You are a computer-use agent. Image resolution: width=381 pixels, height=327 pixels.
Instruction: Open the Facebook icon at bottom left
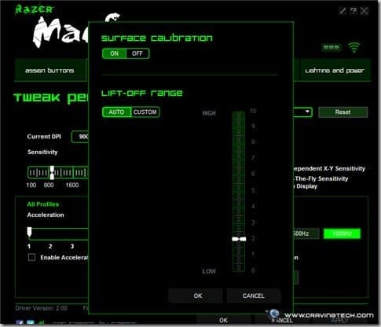(x=20, y=323)
